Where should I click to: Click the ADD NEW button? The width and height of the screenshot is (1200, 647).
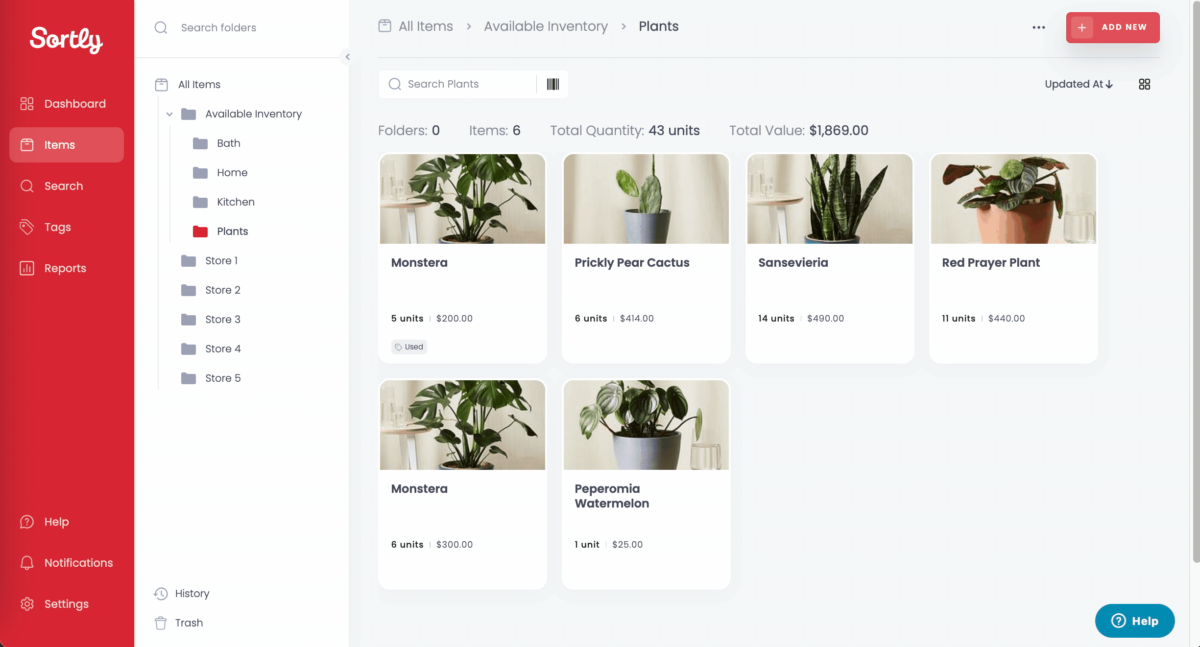1112,27
